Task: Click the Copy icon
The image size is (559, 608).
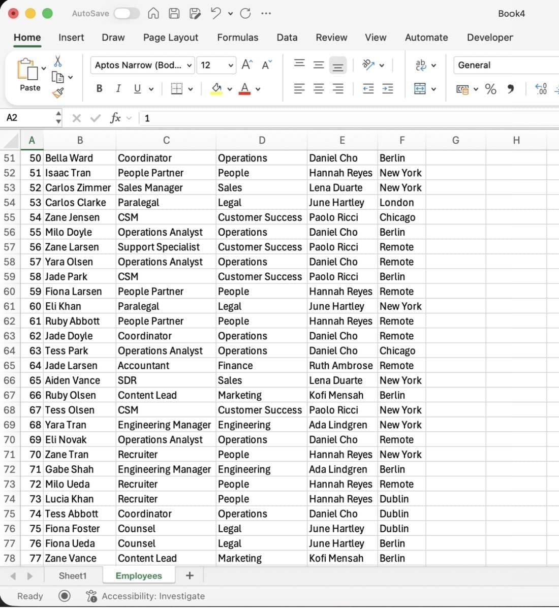Action: (x=58, y=77)
